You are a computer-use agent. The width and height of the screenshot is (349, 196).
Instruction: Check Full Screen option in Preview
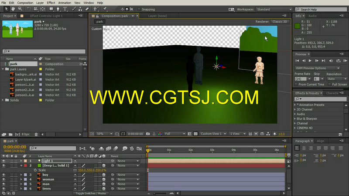pos(330,84)
